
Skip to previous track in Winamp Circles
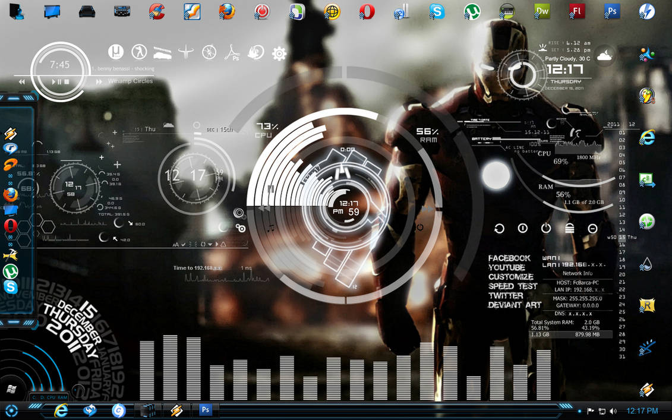click(x=21, y=81)
